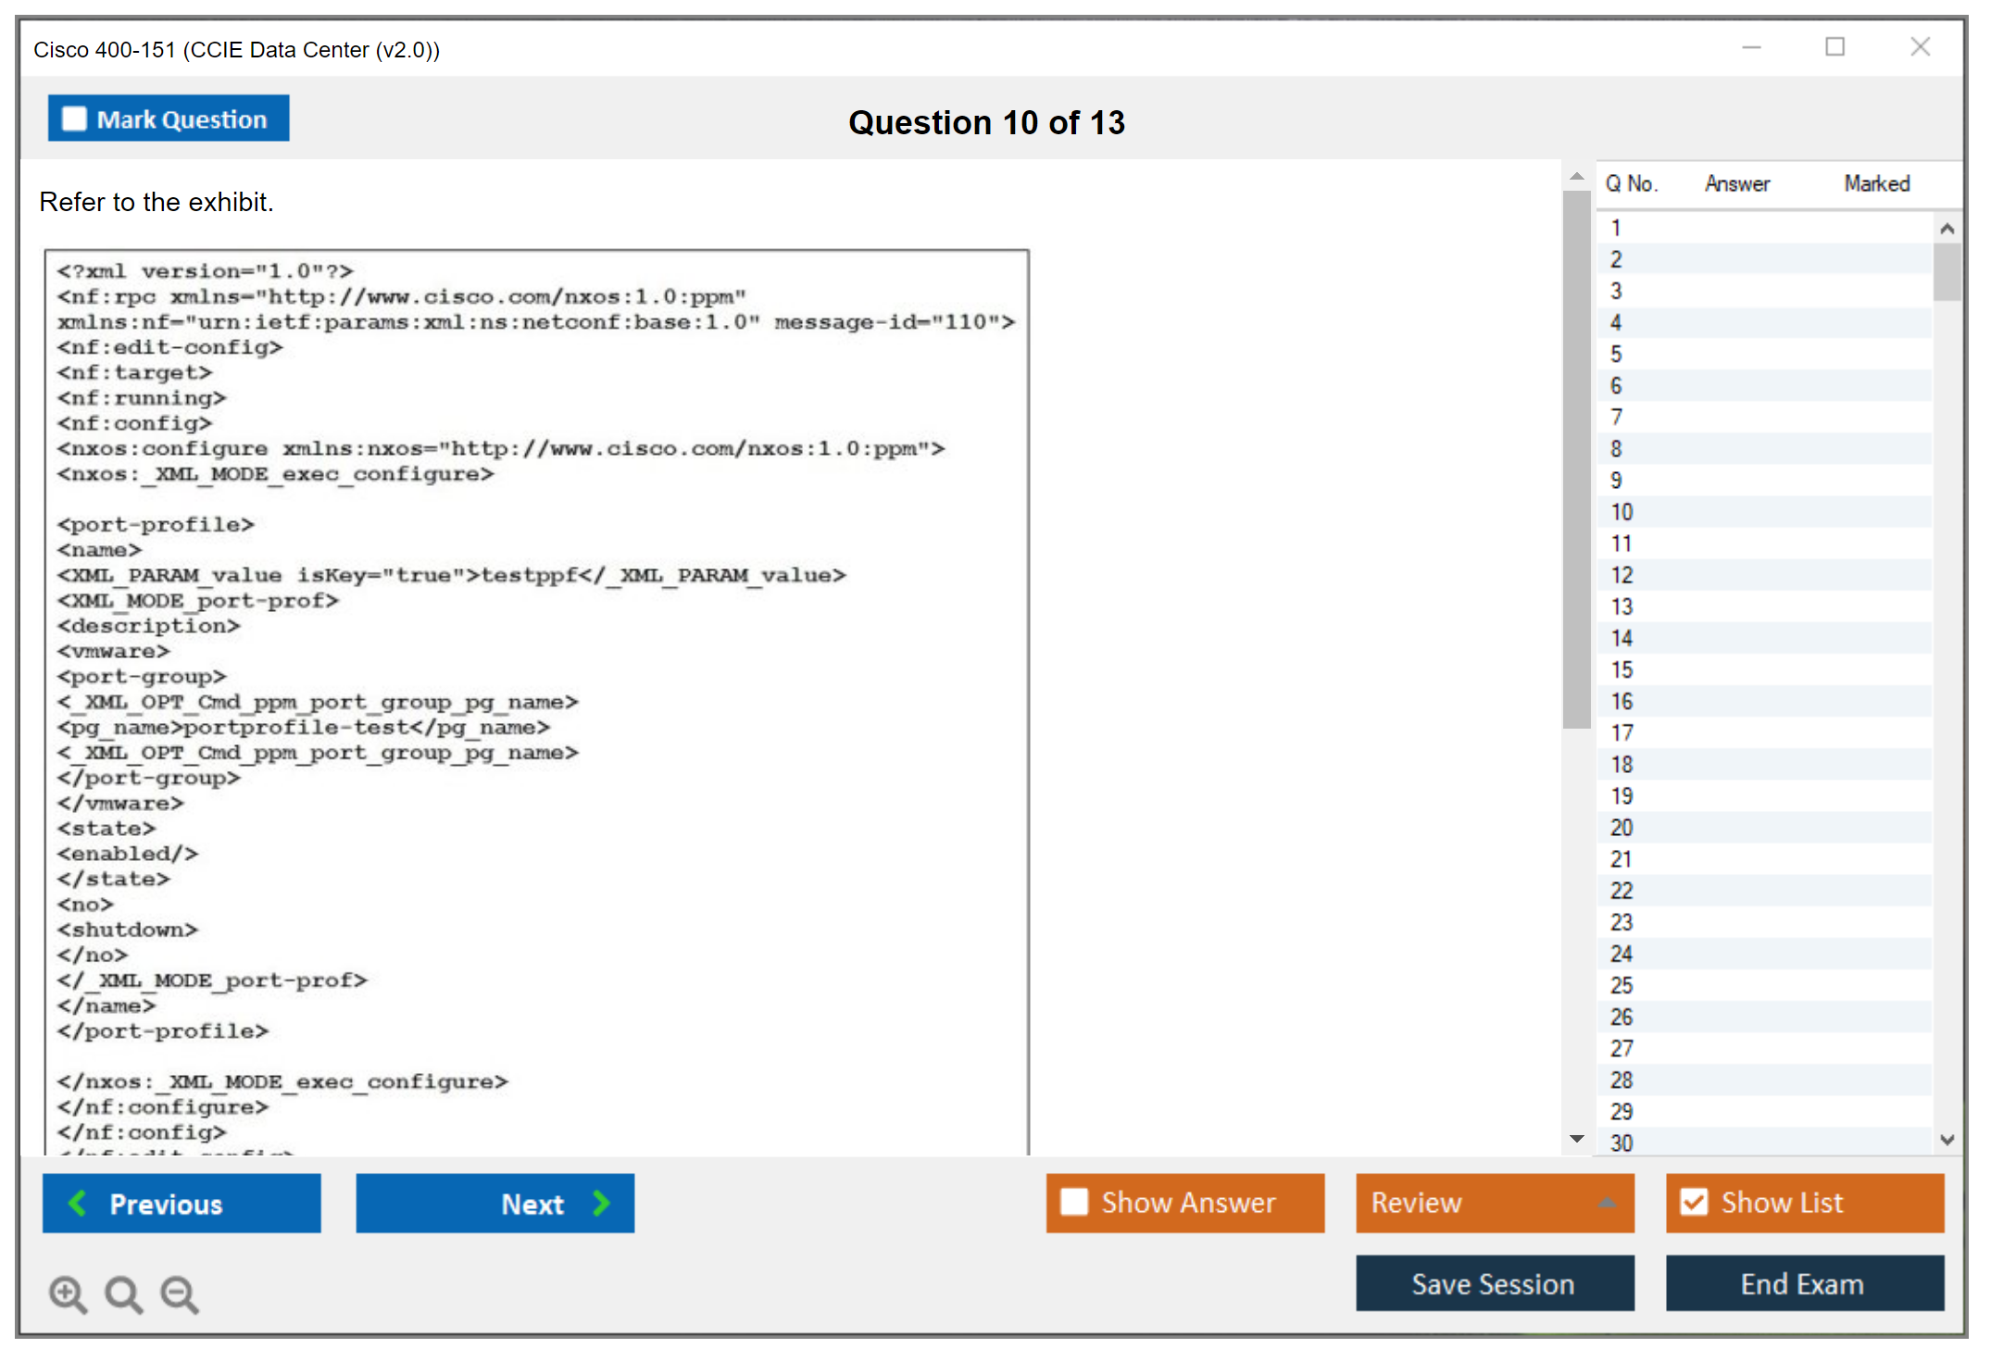The width and height of the screenshot is (1991, 1361).
Task: Click the End Exam button
Action: pos(1803,1283)
